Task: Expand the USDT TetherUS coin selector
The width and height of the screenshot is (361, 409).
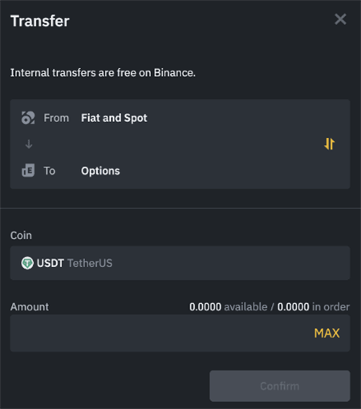Action: [x=180, y=263]
